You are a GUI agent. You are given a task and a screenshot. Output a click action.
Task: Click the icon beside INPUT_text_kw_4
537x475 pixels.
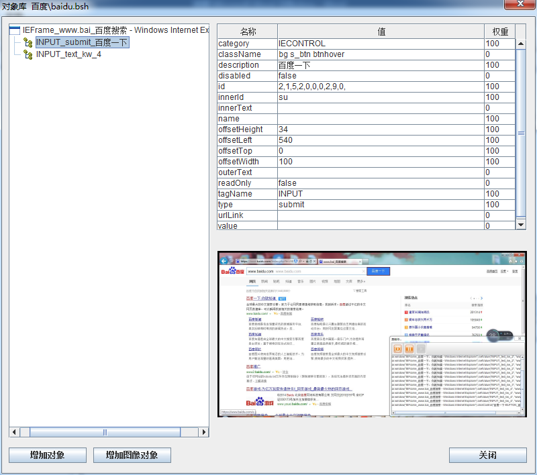tap(28, 54)
